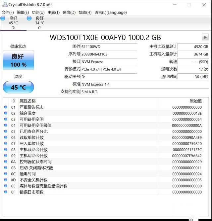This screenshot has width=212, height=221.
Task: Click the 属性名称 column header
Action: [x=88, y=101]
